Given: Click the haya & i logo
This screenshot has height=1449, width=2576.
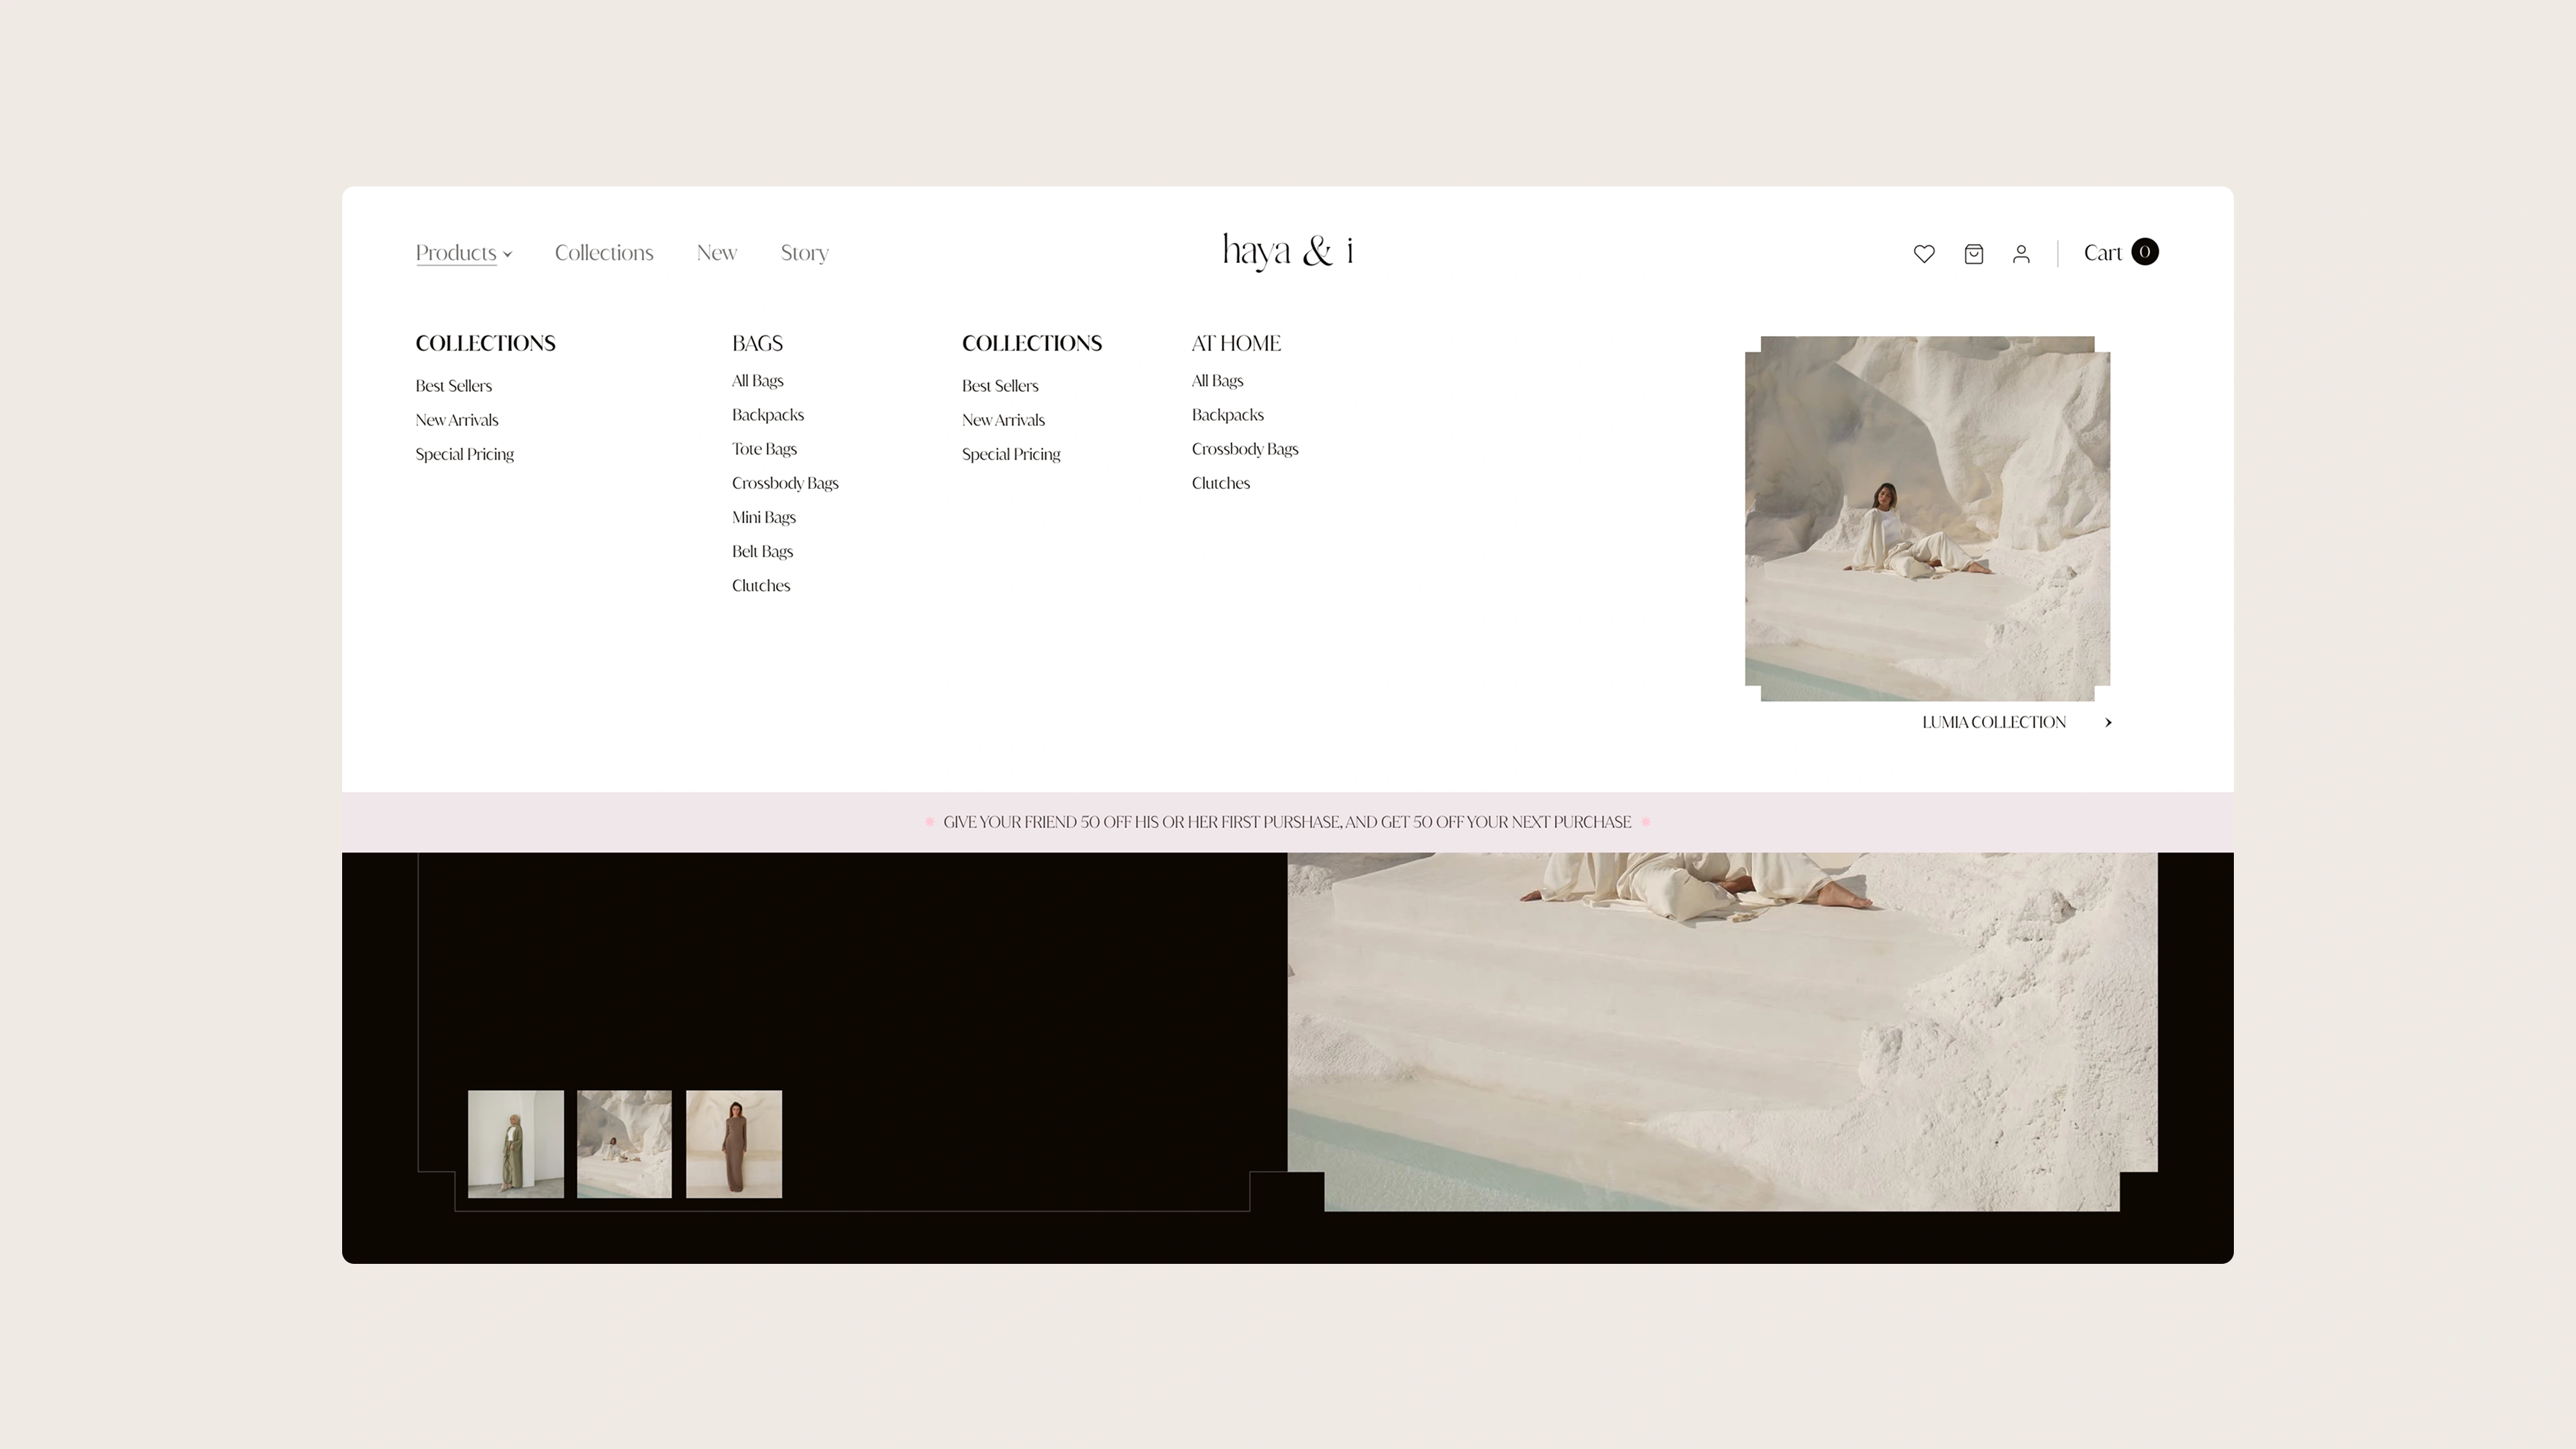Looking at the screenshot, I should click(x=1287, y=251).
